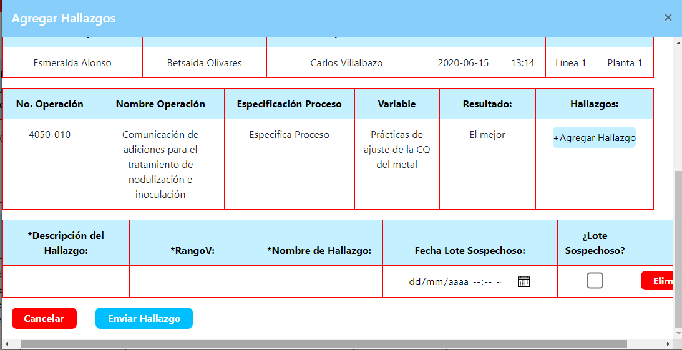
Task: Click the "Variable" column header
Action: [x=397, y=104]
